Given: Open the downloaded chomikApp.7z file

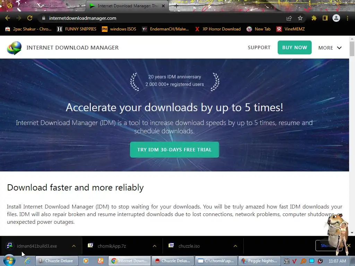Looking at the screenshot, I should click(112, 246).
